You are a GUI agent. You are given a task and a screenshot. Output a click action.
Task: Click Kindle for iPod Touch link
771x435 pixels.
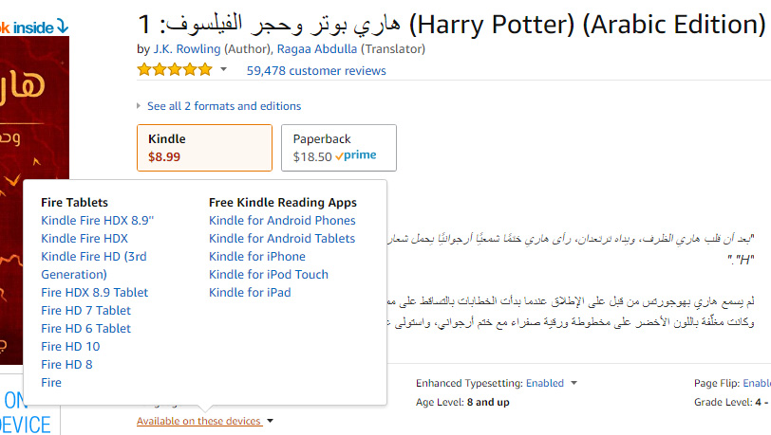click(x=269, y=275)
